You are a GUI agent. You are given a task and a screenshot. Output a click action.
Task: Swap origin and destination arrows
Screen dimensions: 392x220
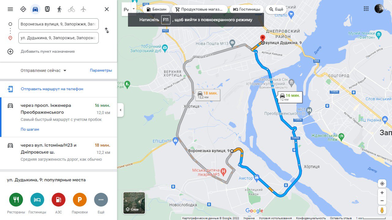pos(107,30)
